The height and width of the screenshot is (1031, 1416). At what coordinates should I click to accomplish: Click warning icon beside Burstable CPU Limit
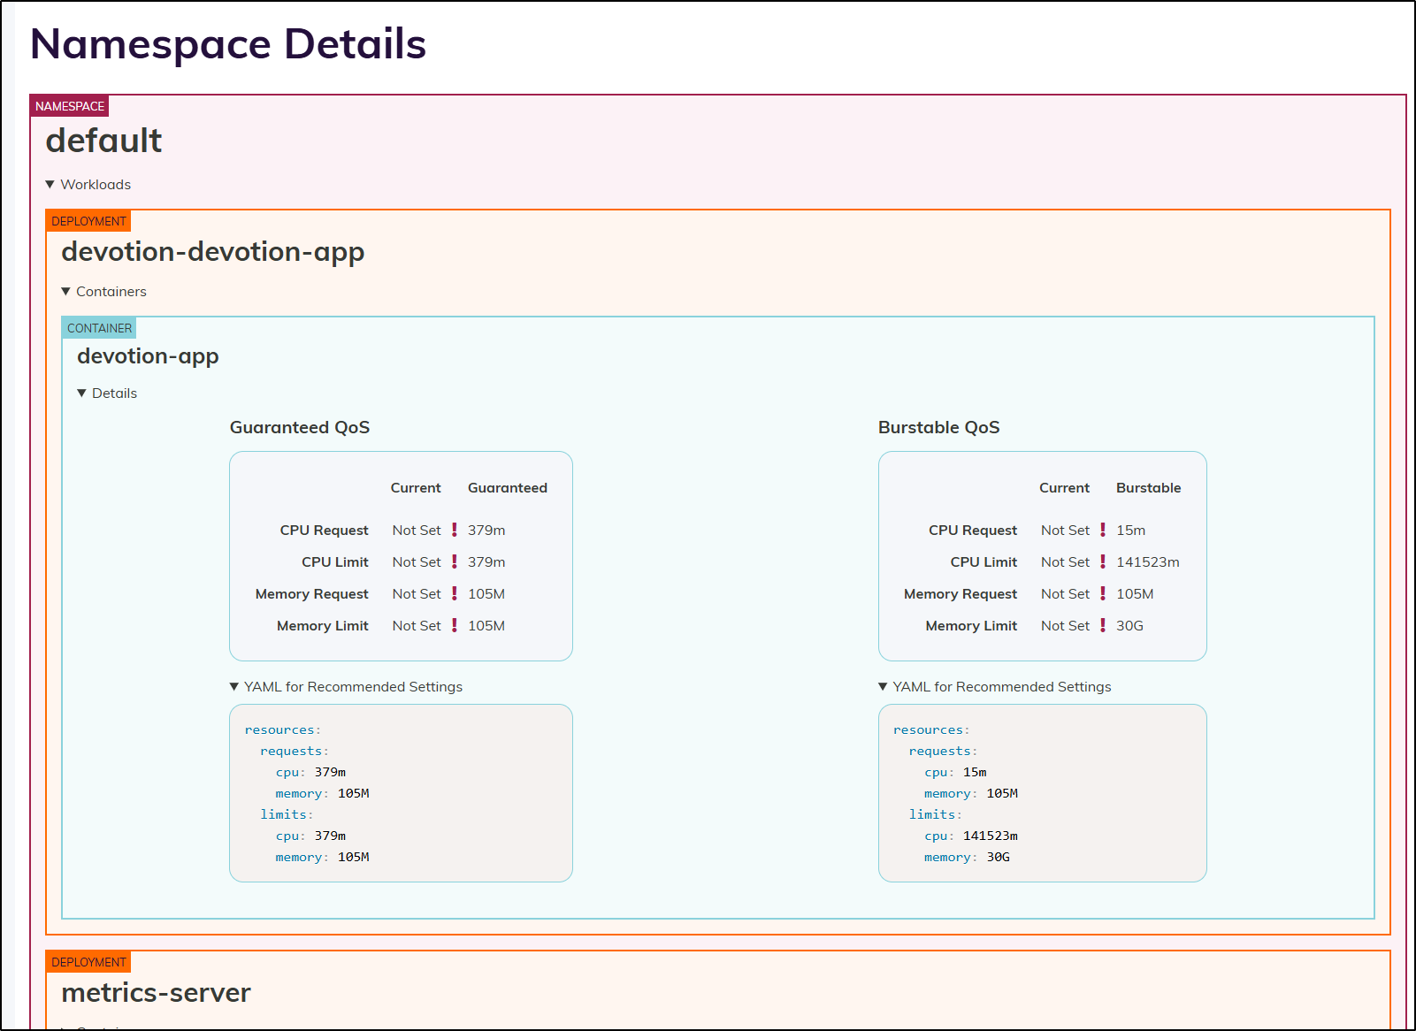point(1103,561)
